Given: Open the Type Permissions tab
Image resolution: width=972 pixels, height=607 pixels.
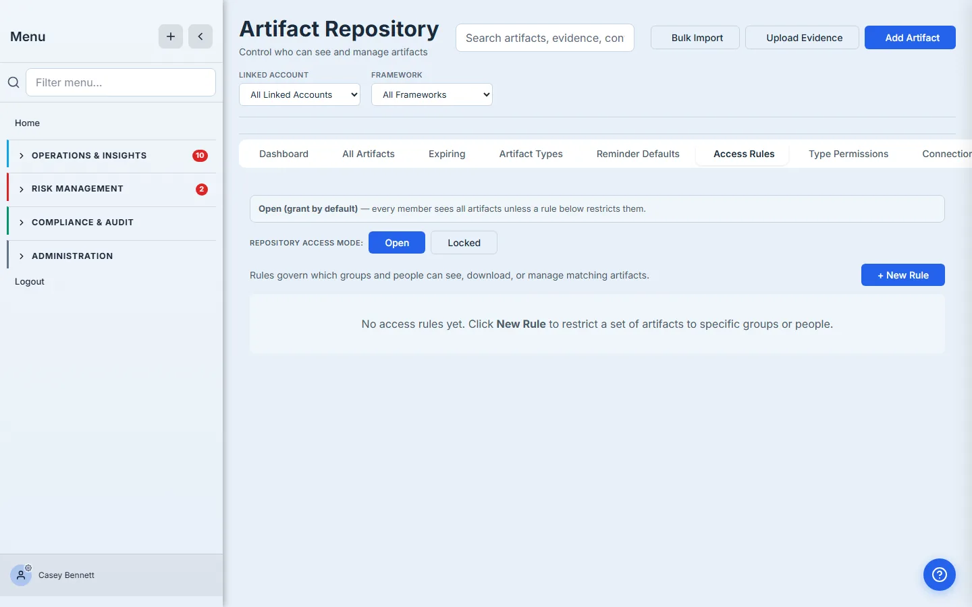Looking at the screenshot, I should (848, 154).
